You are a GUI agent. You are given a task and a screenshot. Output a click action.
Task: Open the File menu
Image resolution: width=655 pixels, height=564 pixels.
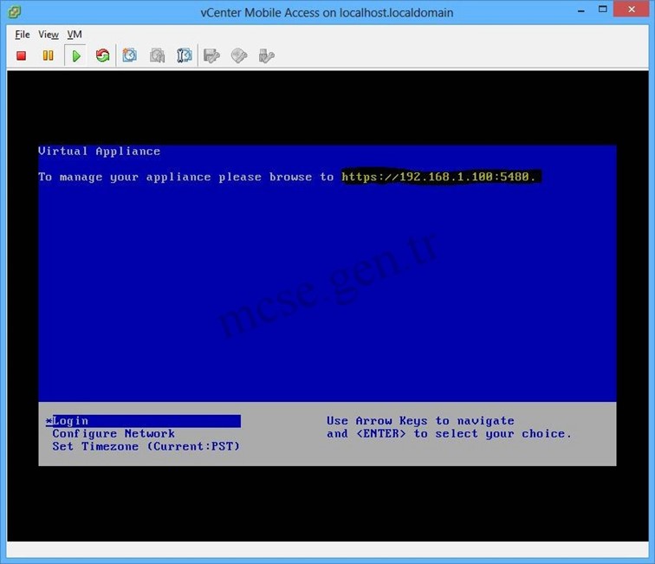coord(23,35)
